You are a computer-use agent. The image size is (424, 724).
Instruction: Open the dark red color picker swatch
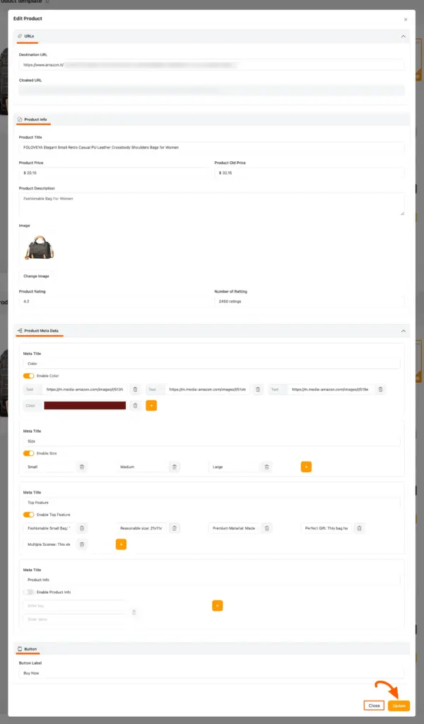pos(85,405)
